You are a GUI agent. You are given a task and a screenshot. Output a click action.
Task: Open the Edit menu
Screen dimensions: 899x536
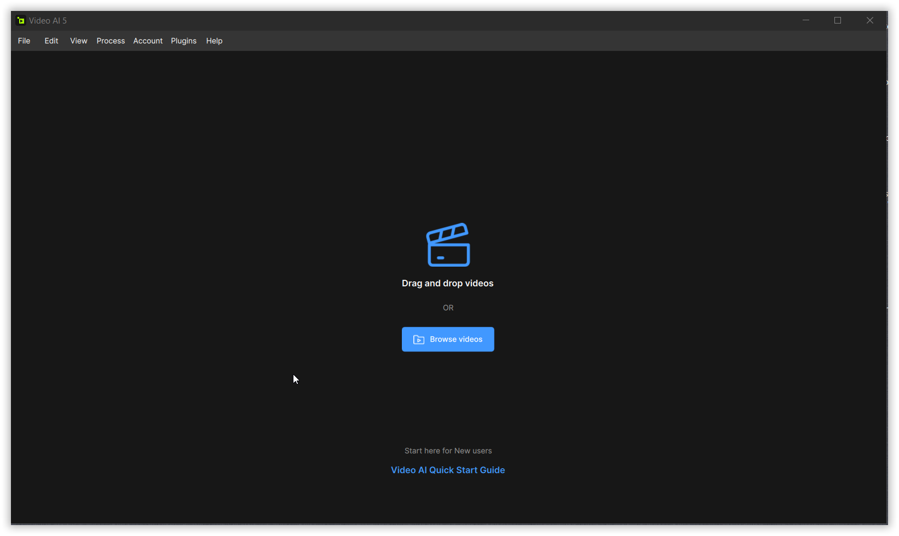(51, 41)
